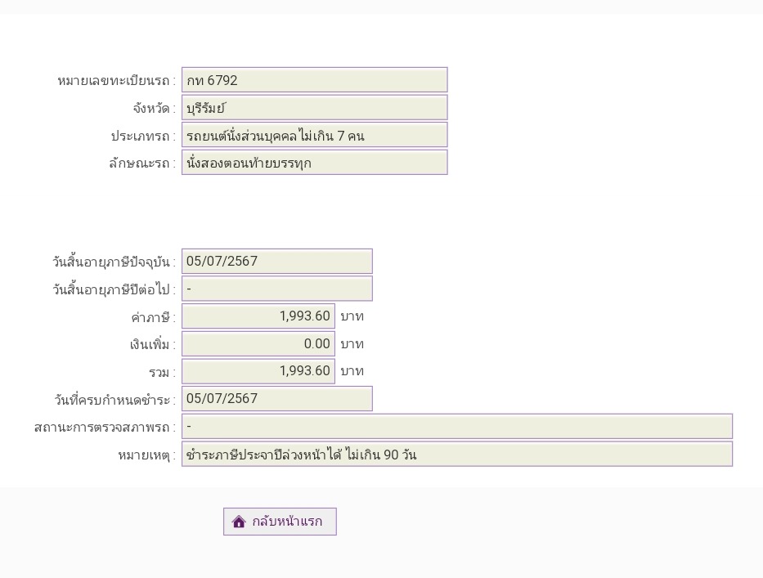
Task: Click the บาท unit next to รวม
Action: pos(352,371)
